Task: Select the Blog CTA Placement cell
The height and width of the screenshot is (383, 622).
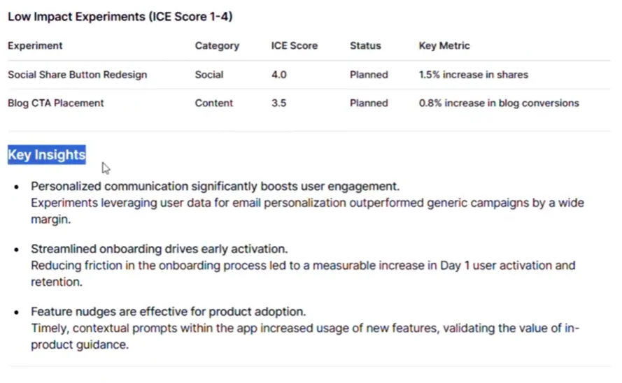Action: [56, 103]
